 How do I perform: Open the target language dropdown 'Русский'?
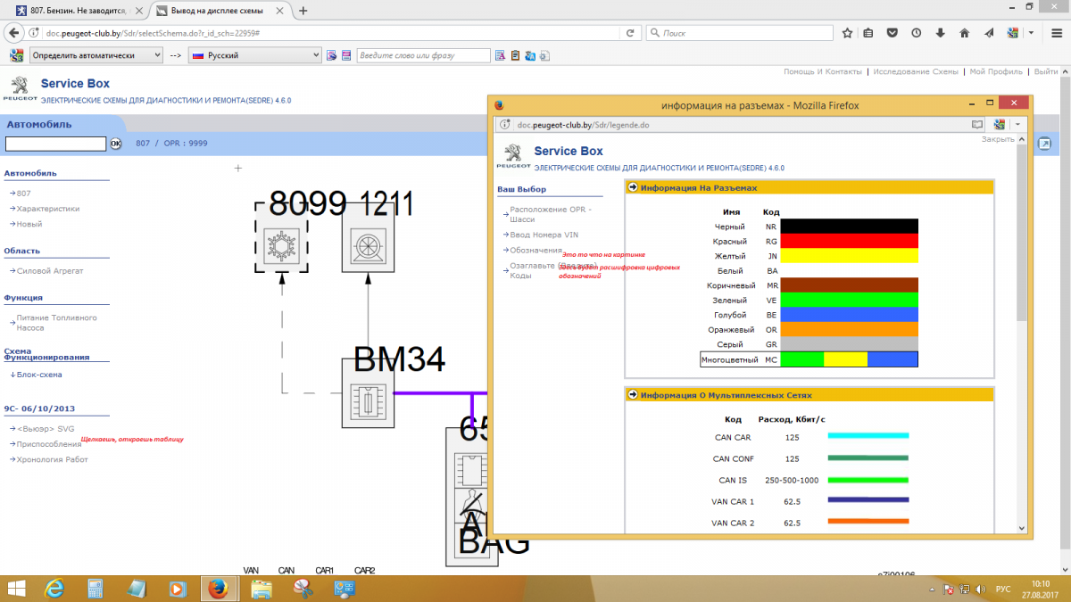[x=255, y=55]
